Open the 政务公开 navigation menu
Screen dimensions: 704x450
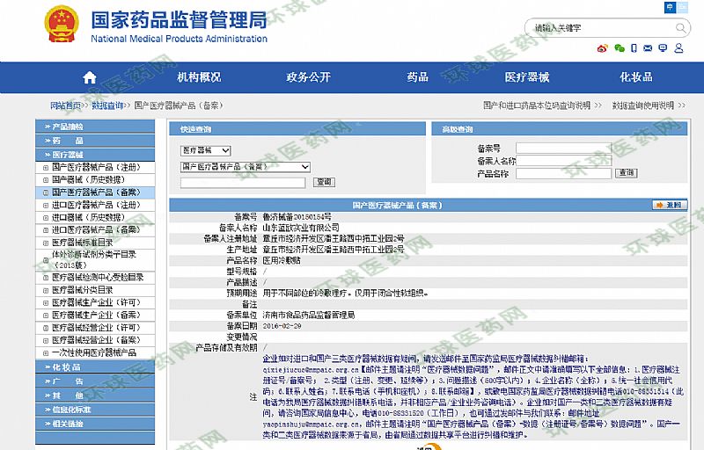coord(308,77)
